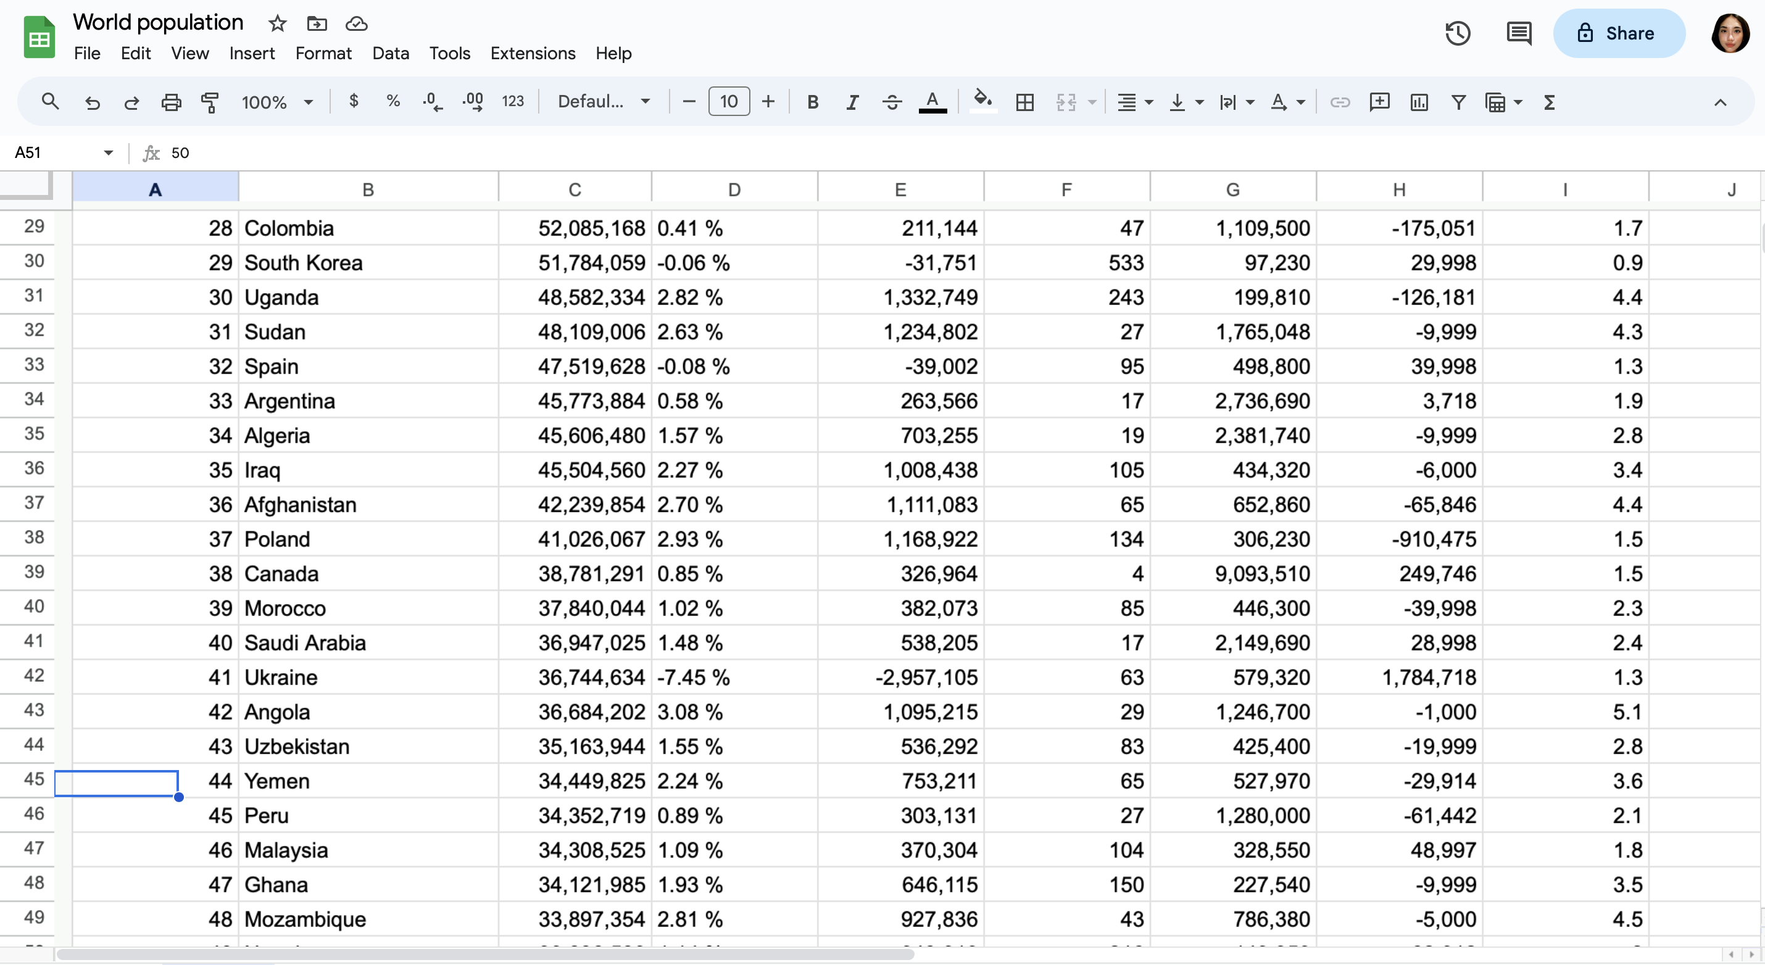Screen dimensions: 1765x965
Task: Click the Functions sigma icon
Action: pos(1549,102)
